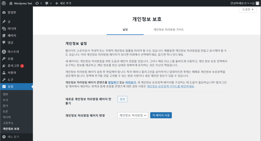The height and width of the screenshot is (141, 261).
Task: Click the 알림판 dashboard icon
Action: (x=4, y=12)
